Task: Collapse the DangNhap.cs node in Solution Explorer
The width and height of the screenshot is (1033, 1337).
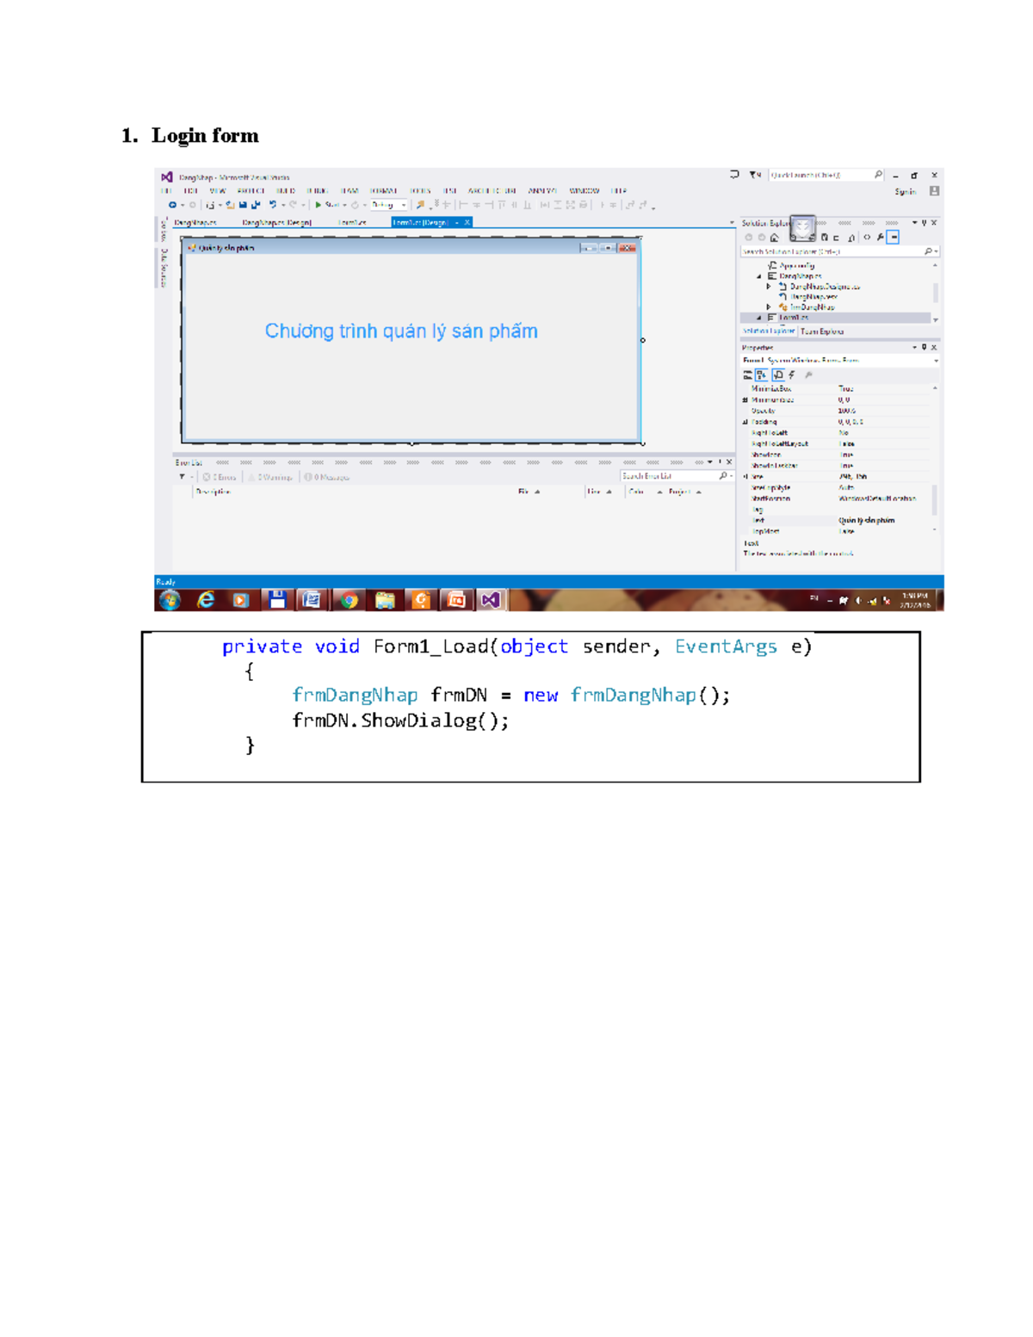Action: pos(758,275)
